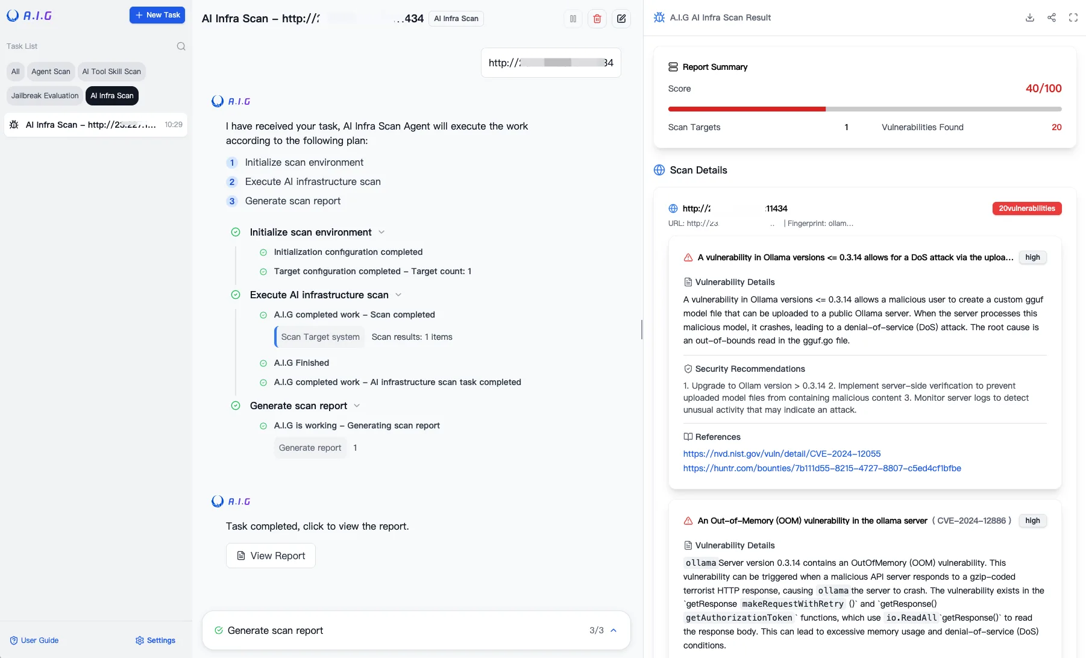Click first Vulnerability Details document icon
The image size is (1086, 658).
click(x=688, y=282)
